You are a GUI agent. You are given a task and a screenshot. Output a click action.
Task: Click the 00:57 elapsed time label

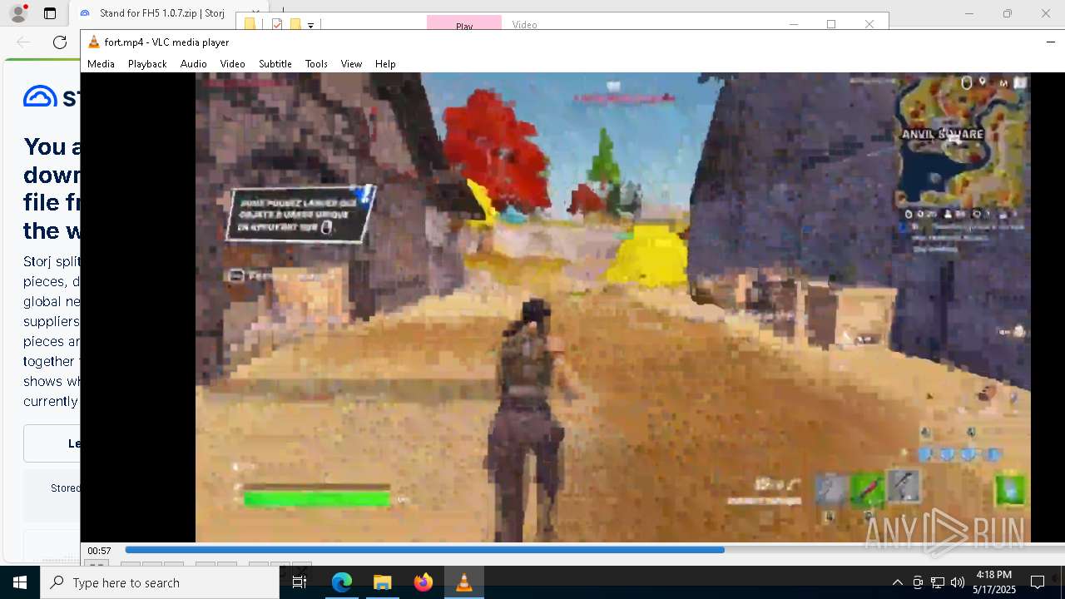click(x=100, y=551)
